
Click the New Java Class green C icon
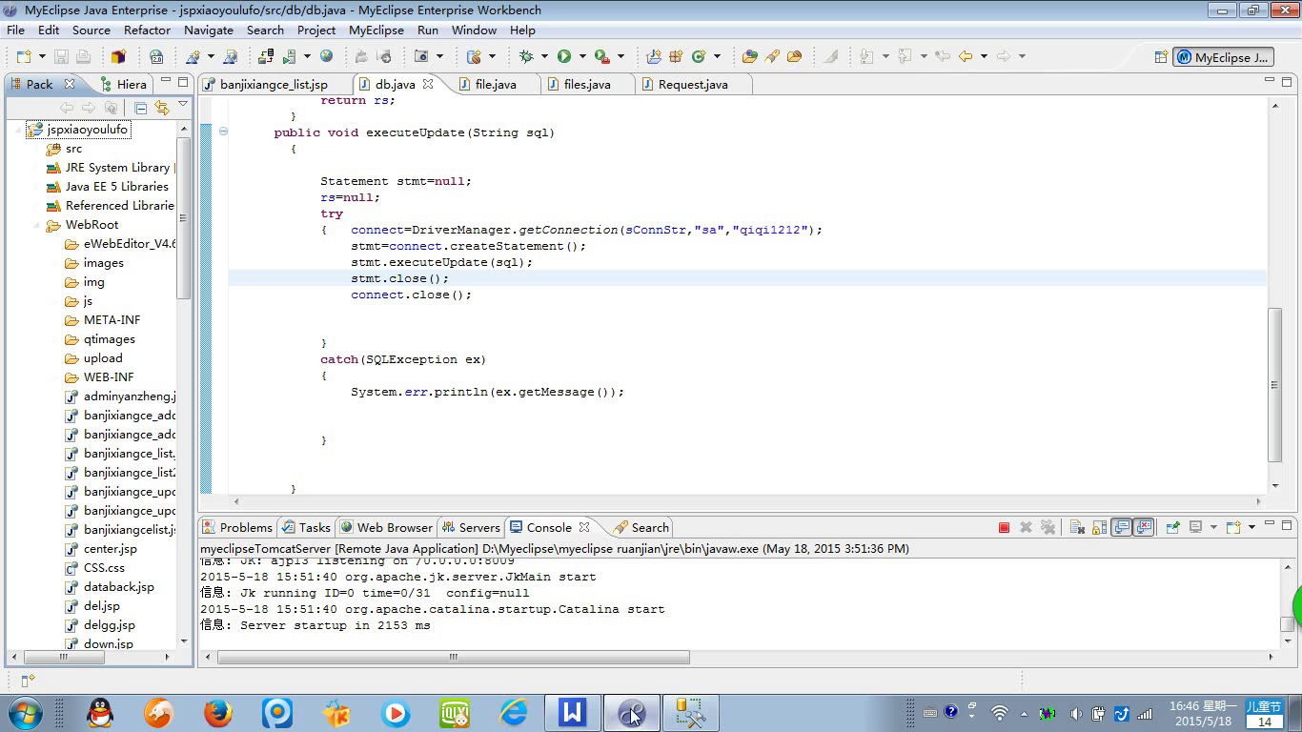(x=699, y=56)
